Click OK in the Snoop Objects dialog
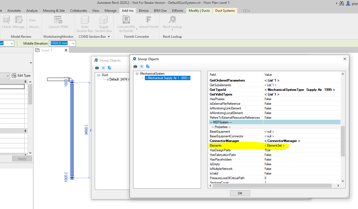 [240, 193]
